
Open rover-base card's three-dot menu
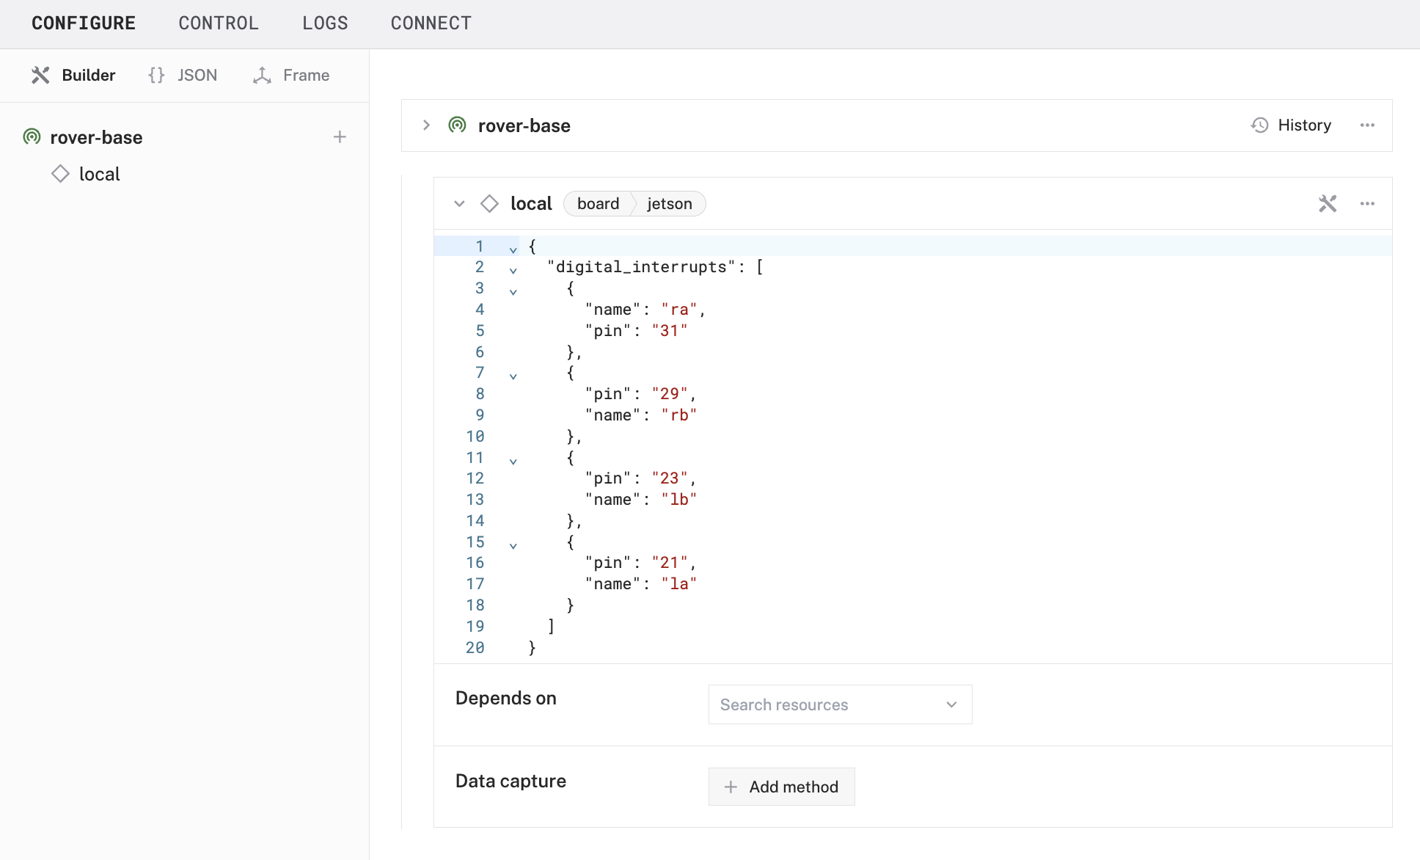click(1367, 125)
